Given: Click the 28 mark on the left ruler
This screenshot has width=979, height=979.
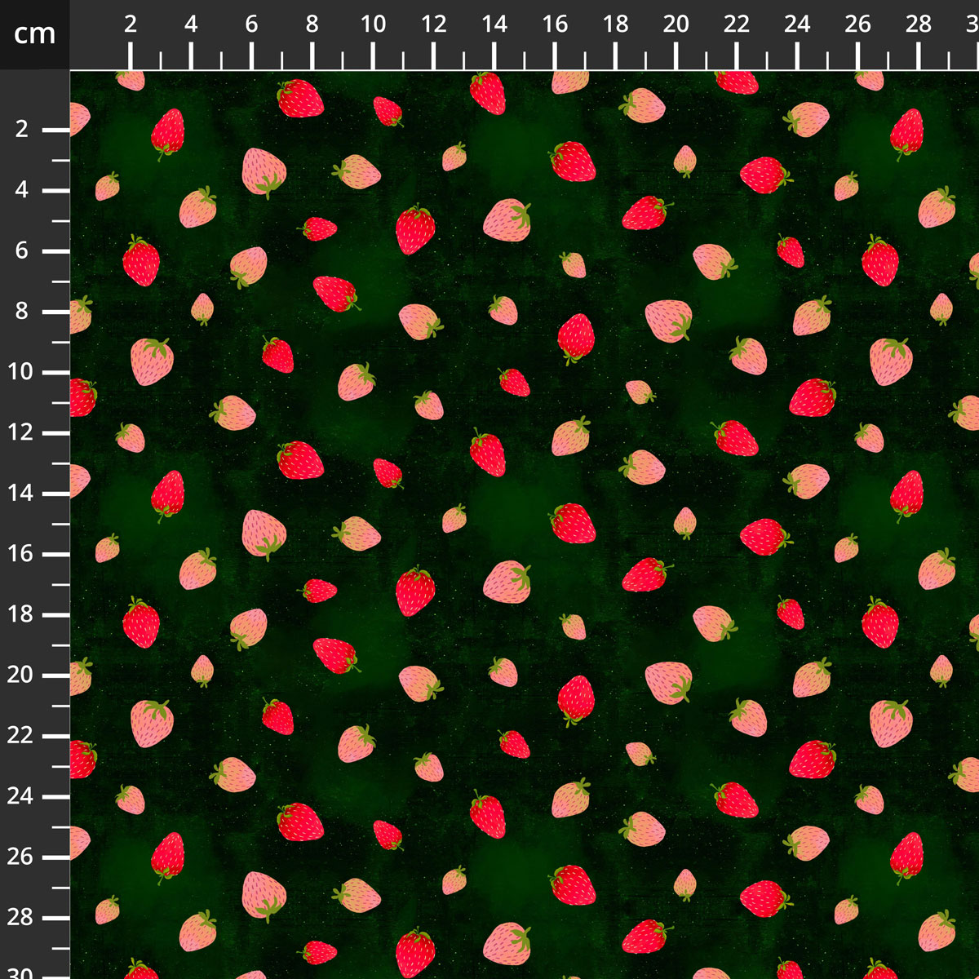Looking at the screenshot, I should (21, 917).
